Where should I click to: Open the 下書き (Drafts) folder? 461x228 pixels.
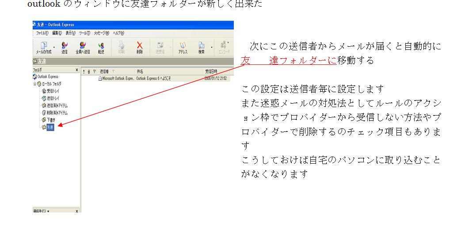(x=49, y=120)
